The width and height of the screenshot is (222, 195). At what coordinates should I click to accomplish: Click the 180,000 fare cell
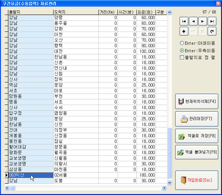pos(146,175)
